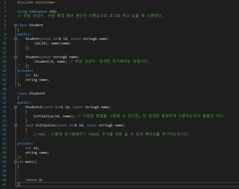This screenshot has width=239, height=189.
Task: Click 'return 0;' statement
Action: (34, 180)
